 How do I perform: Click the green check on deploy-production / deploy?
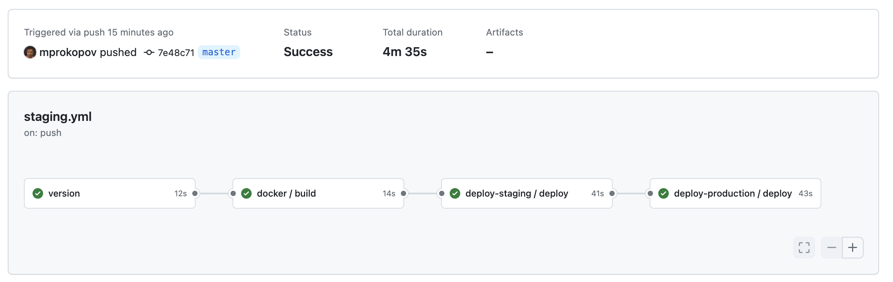point(664,193)
